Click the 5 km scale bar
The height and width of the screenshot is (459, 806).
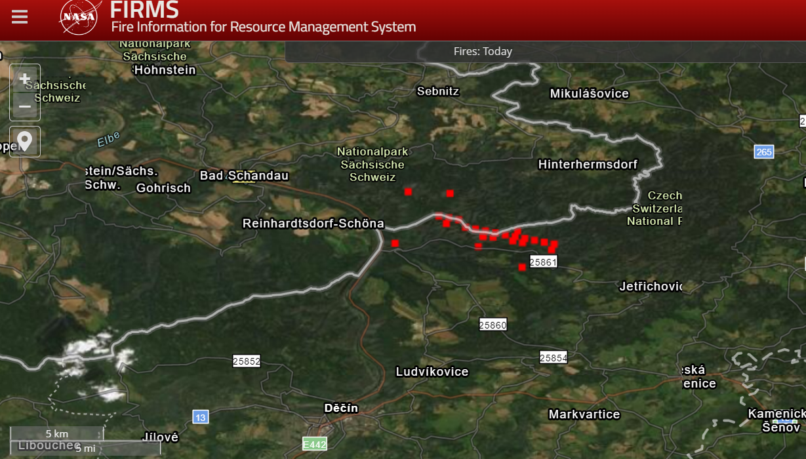click(x=56, y=434)
